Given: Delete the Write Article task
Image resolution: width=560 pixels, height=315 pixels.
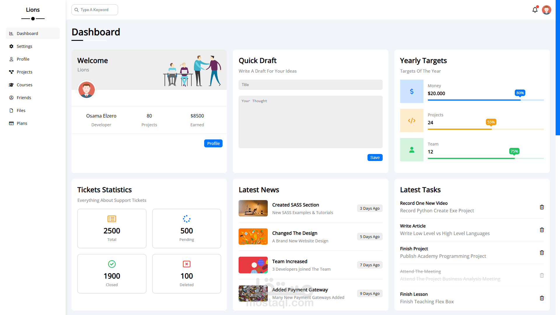Looking at the screenshot, I should coord(542,230).
